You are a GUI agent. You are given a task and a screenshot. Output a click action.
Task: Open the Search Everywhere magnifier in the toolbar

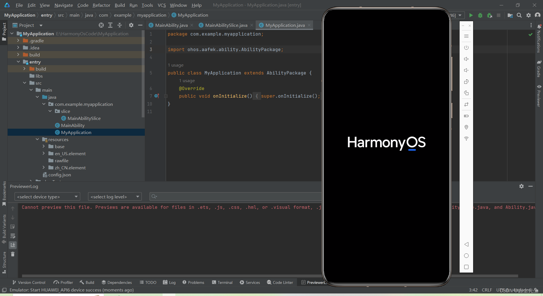pos(519,15)
